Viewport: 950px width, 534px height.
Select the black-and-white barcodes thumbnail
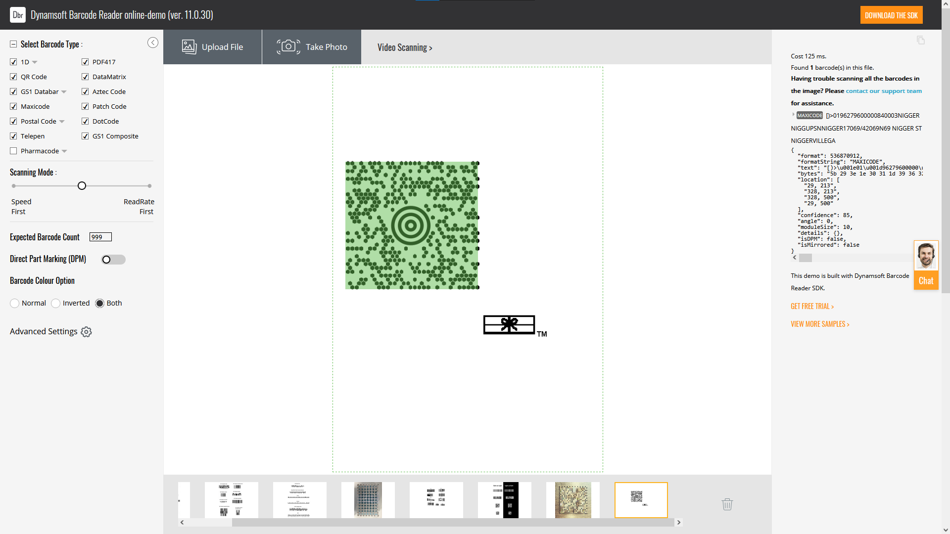pos(505,500)
